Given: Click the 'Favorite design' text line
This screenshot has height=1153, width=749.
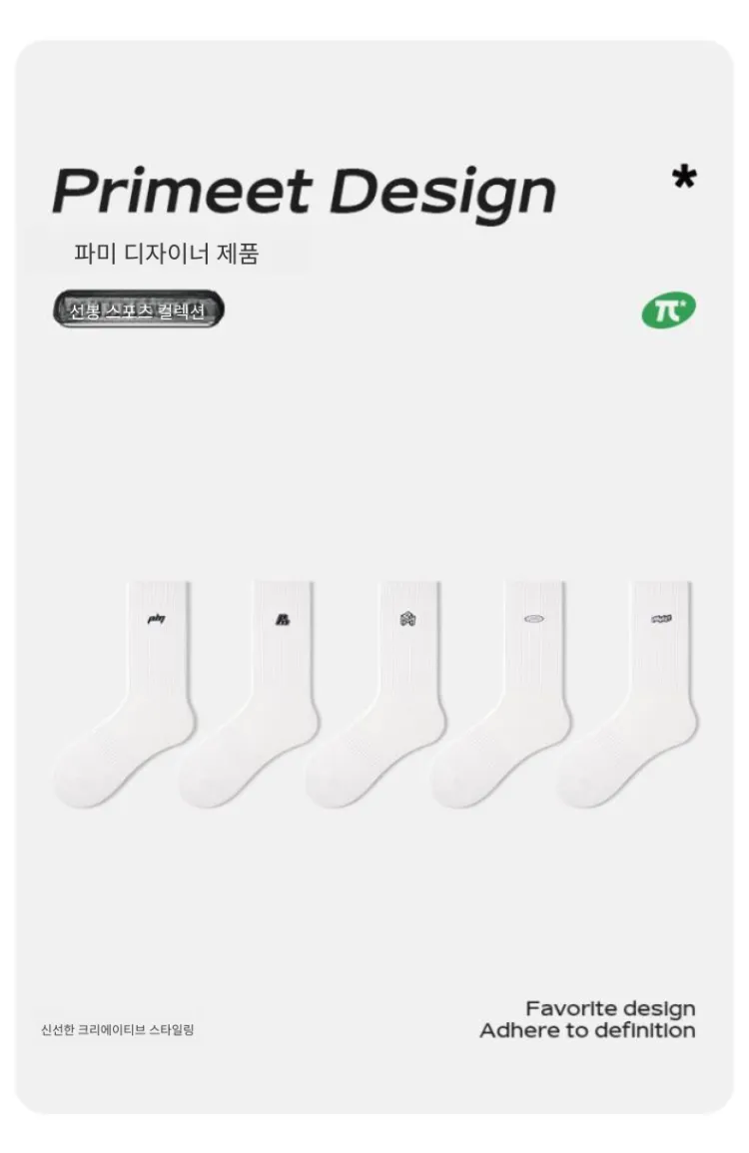Looking at the screenshot, I should click(610, 1008).
